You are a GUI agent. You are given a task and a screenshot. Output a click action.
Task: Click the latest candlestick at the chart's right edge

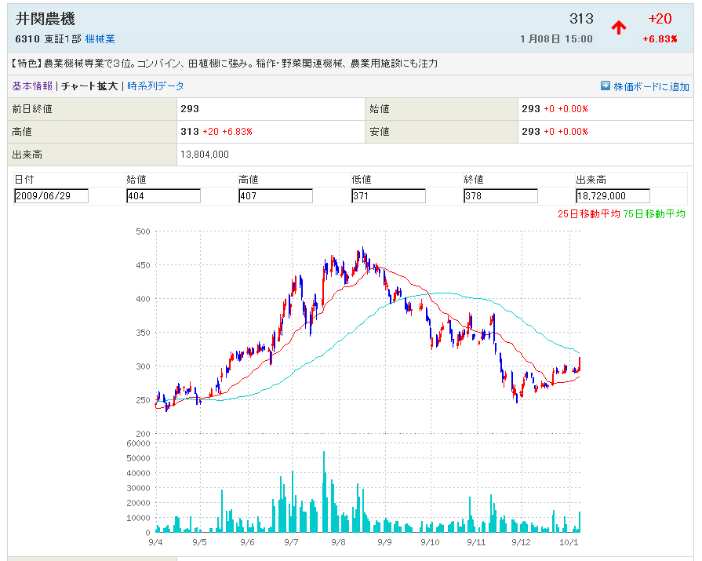tap(580, 363)
